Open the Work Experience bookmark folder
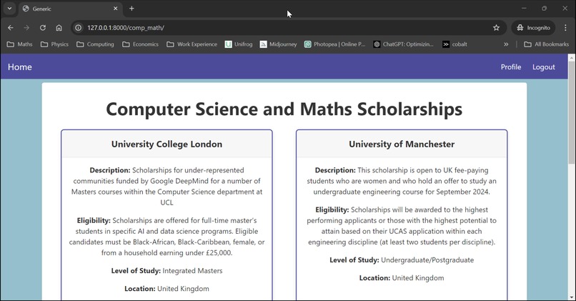 (192, 44)
